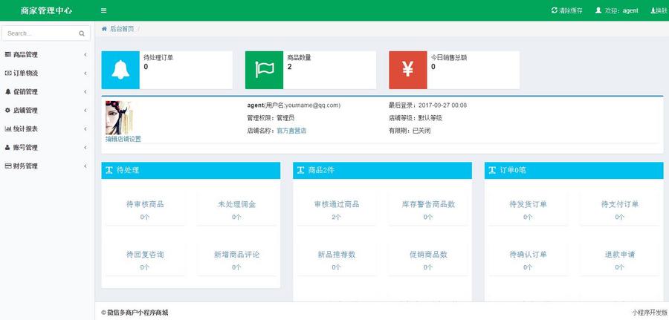Click the store avatar thumbnail
Viewport: 669px width, 320px height.
pos(119,118)
